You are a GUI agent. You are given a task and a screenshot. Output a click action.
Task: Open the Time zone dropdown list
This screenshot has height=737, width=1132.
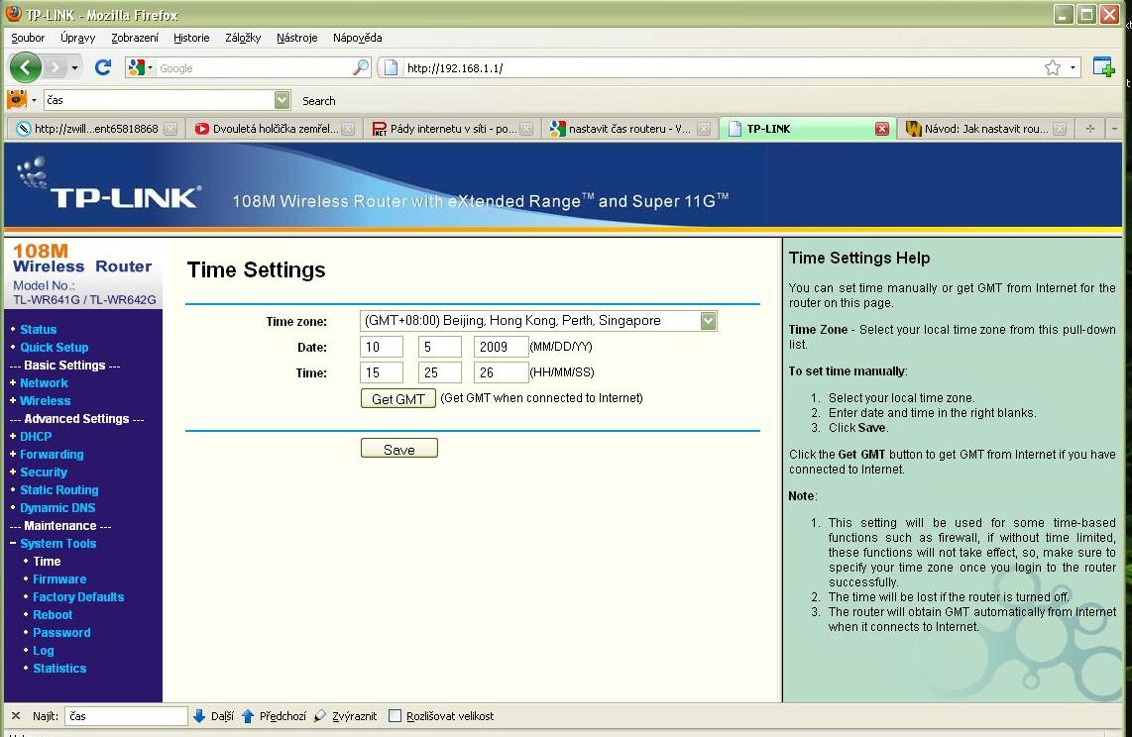click(x=538, y=321)
